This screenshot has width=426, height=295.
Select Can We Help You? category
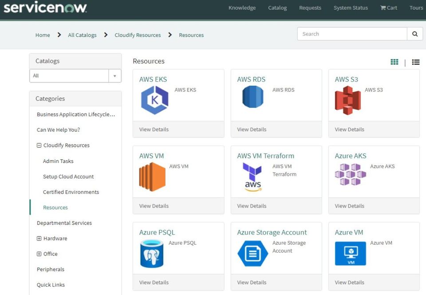click(x=59, y=130)
